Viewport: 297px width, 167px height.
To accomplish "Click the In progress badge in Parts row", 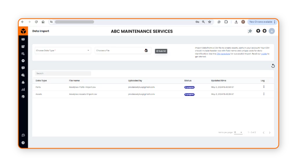I will pyautogui.click(x=189, y=87).
